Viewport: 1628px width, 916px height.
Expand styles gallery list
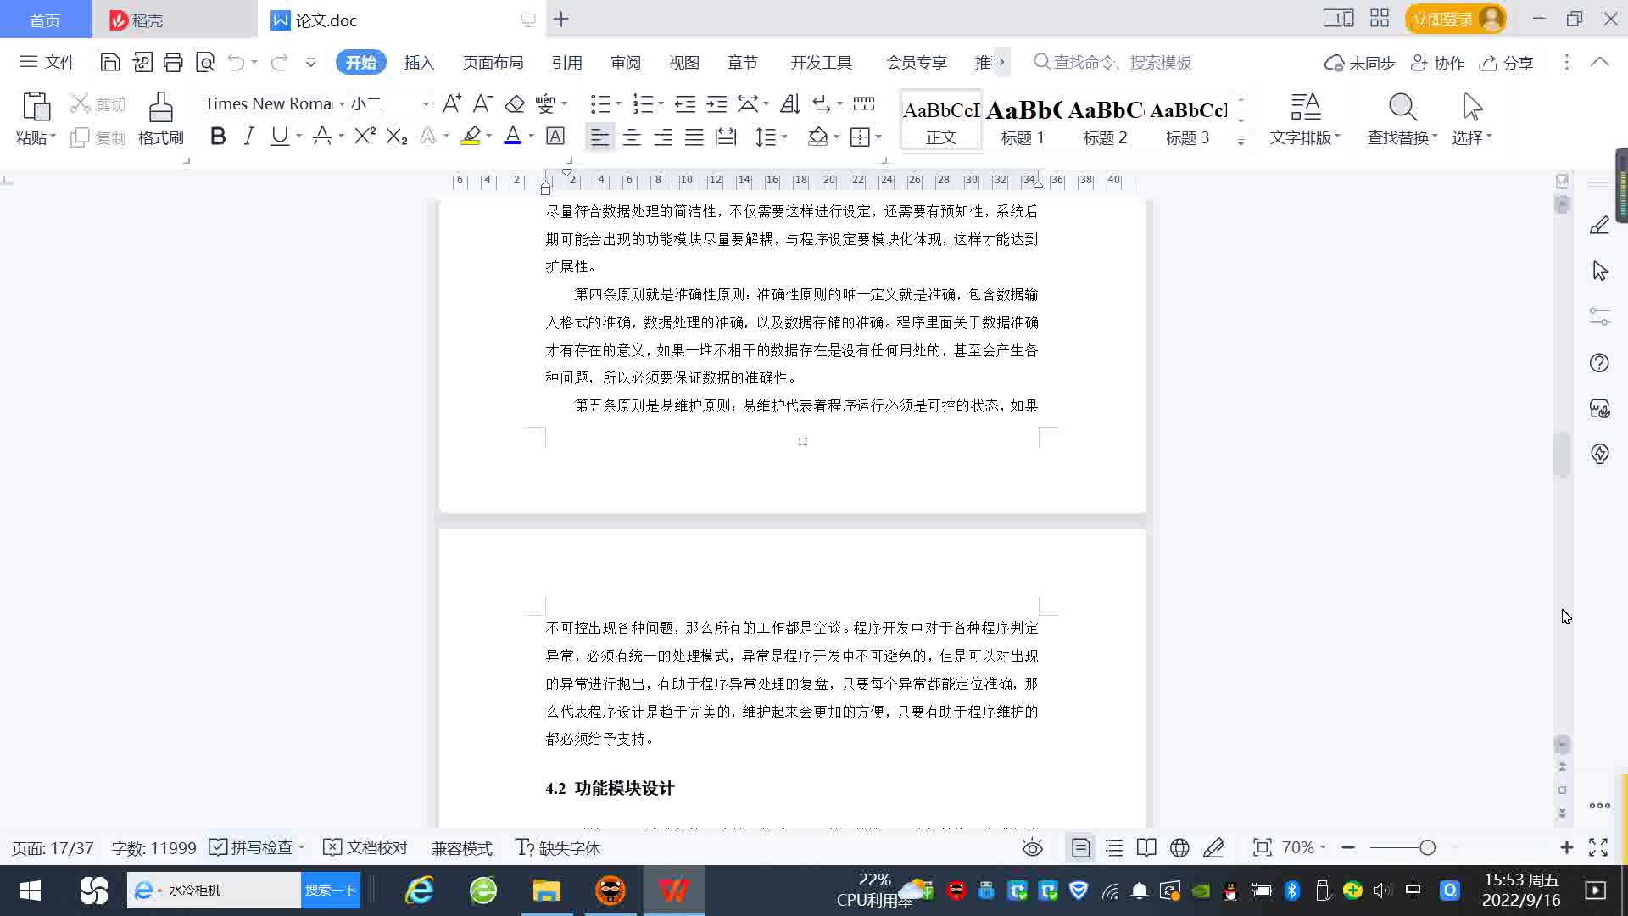coord(1241,142)
